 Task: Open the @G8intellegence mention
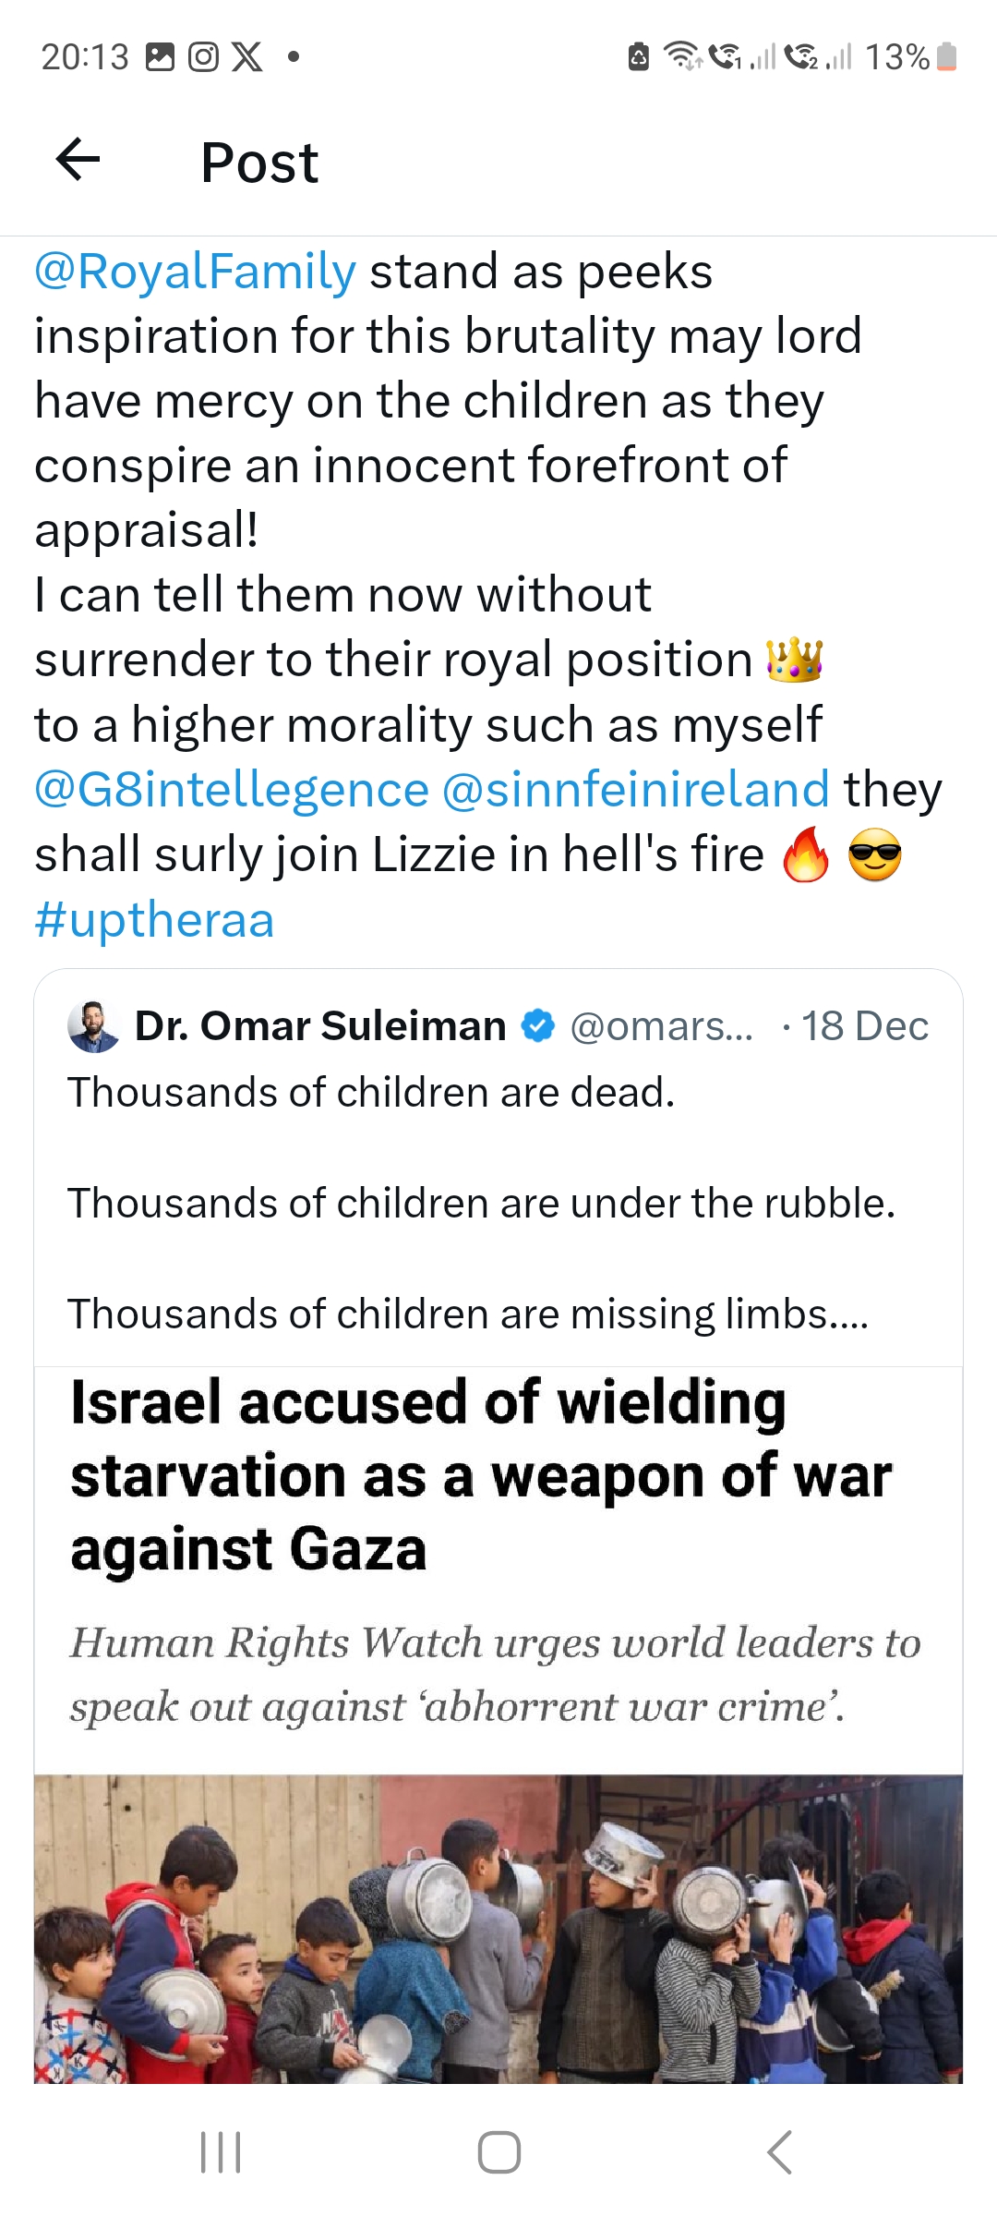point(232,790)
